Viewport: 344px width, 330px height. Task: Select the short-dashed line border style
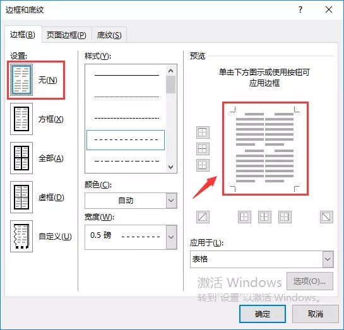point(127,118)
